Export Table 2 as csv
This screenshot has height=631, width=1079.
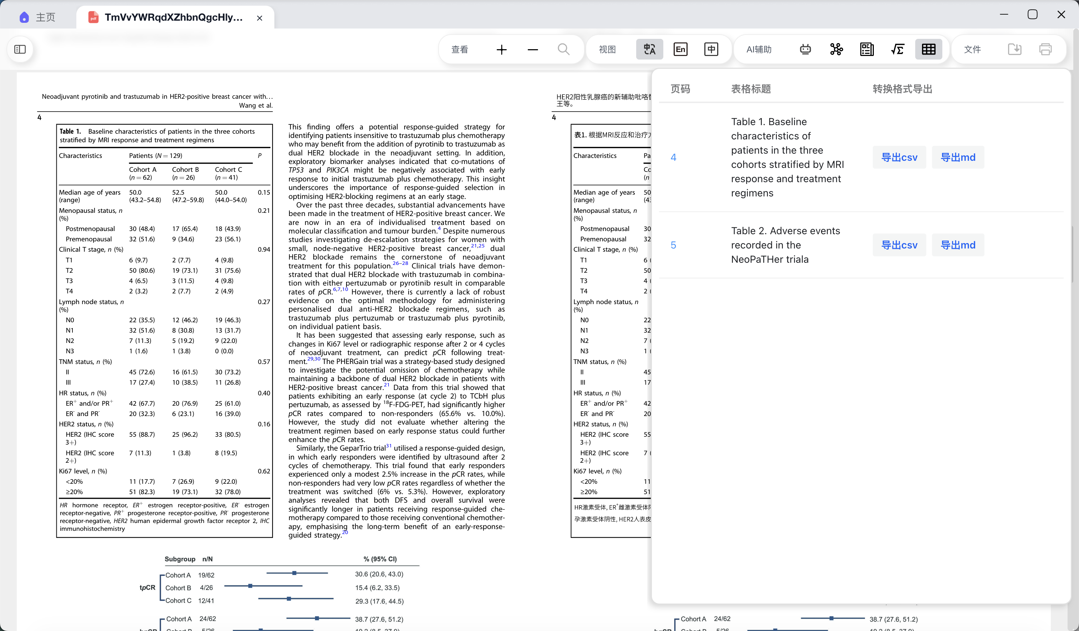click(899, 245)
